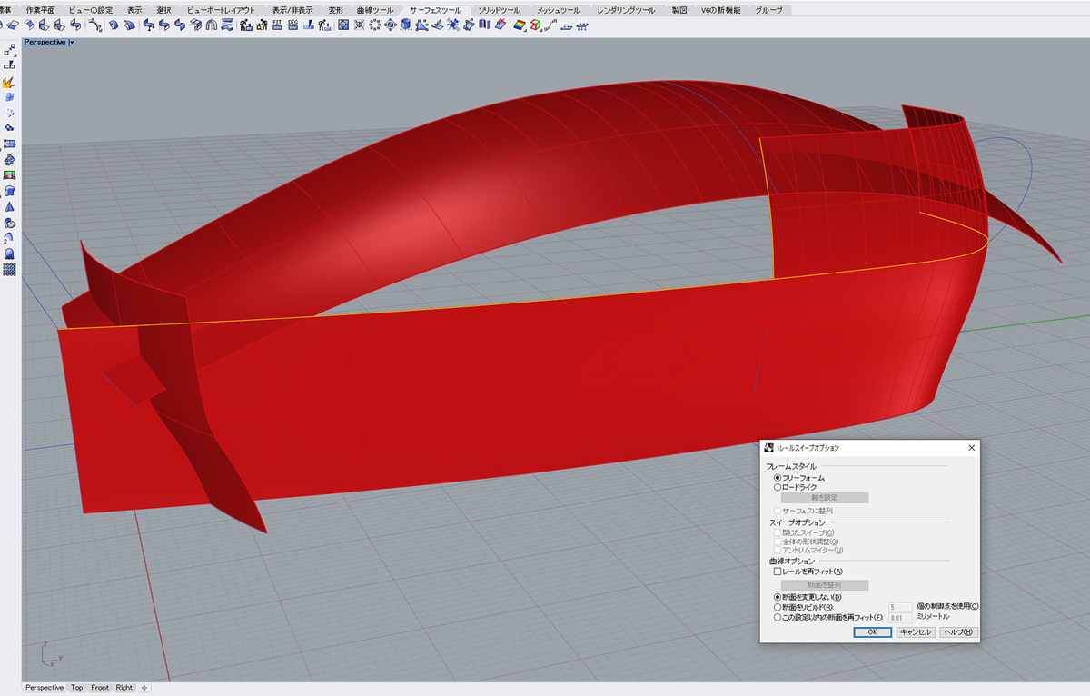
Task: Open 表示/非表示 toolbar tab
Action: coord(292,10)
